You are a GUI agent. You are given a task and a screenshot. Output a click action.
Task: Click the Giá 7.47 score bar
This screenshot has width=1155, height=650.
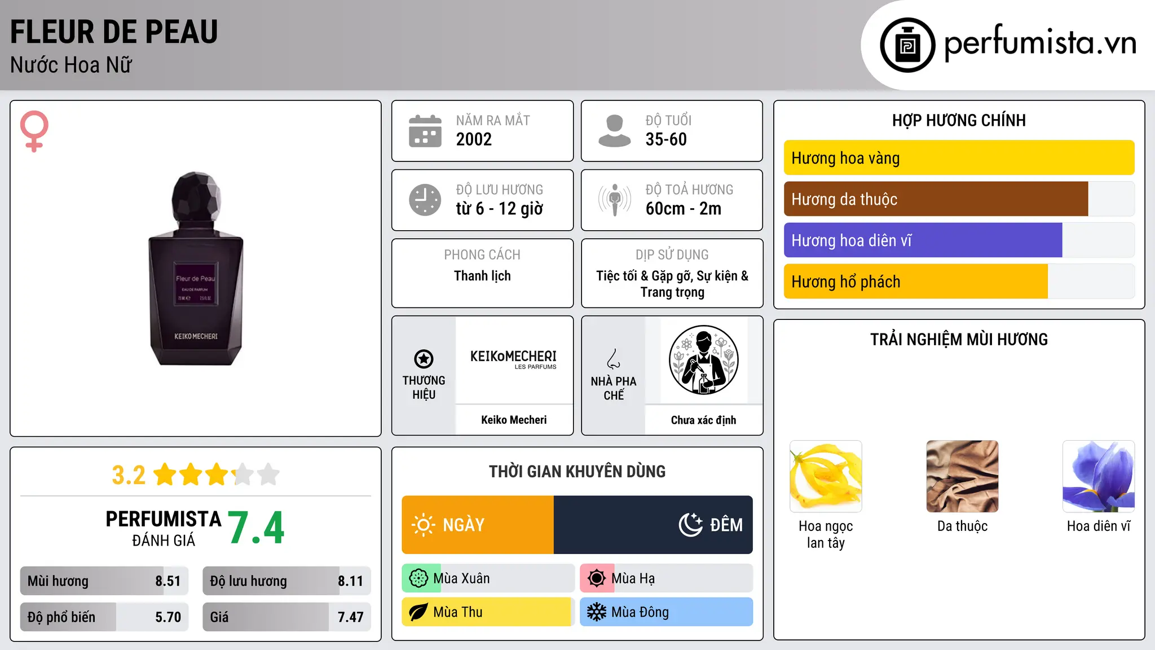287,617
